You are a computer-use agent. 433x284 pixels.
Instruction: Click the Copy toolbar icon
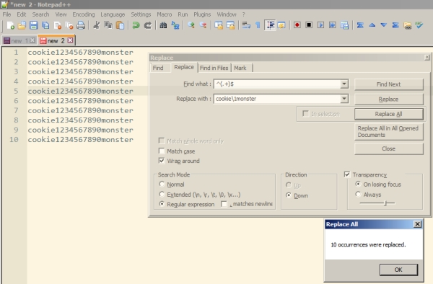point(108,25)
